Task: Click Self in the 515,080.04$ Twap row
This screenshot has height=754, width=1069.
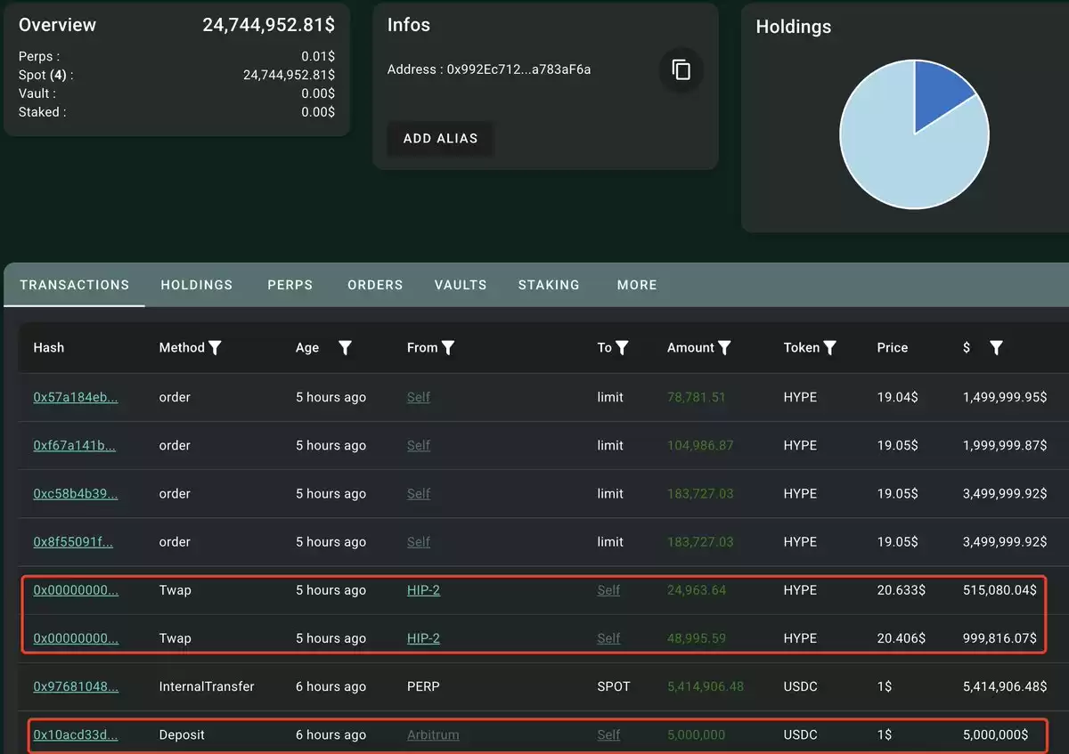Action: [x=608, y=589]
